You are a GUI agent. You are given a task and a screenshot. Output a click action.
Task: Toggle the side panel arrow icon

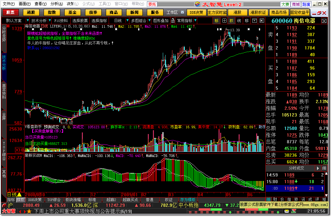tap(262, 20)
